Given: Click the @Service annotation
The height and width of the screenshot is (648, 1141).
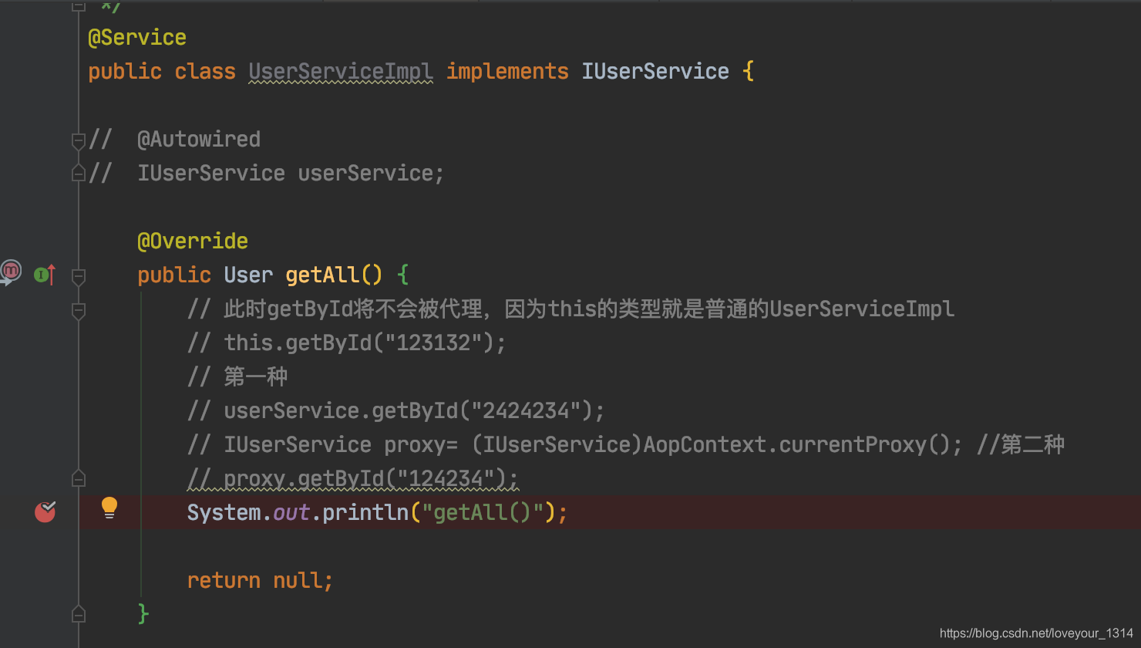Looking at the screenshot, I should click(137, 37).
